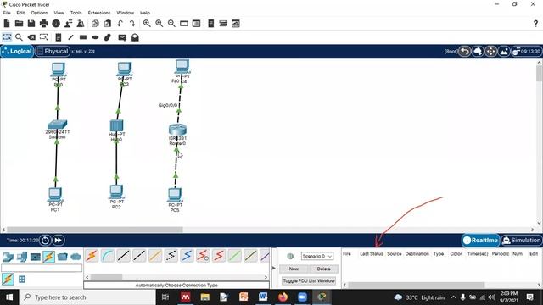Viewport: 543px width, 305px height.
Task: Open the Network Information icon
Action: pos(56,24)
